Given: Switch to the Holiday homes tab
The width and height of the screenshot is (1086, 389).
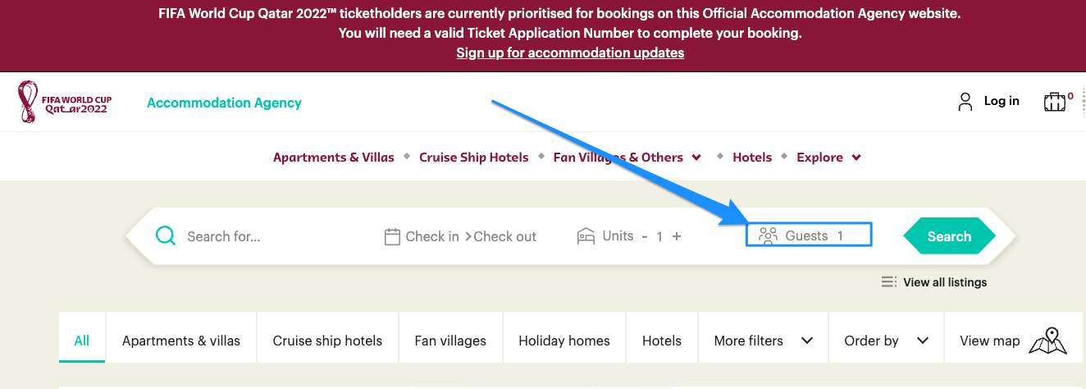Looking at the screenshot, I should pos(564,341).
